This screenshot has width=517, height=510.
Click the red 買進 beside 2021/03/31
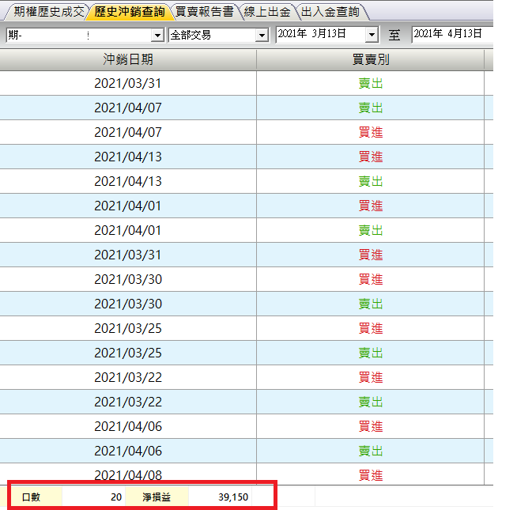371,255
